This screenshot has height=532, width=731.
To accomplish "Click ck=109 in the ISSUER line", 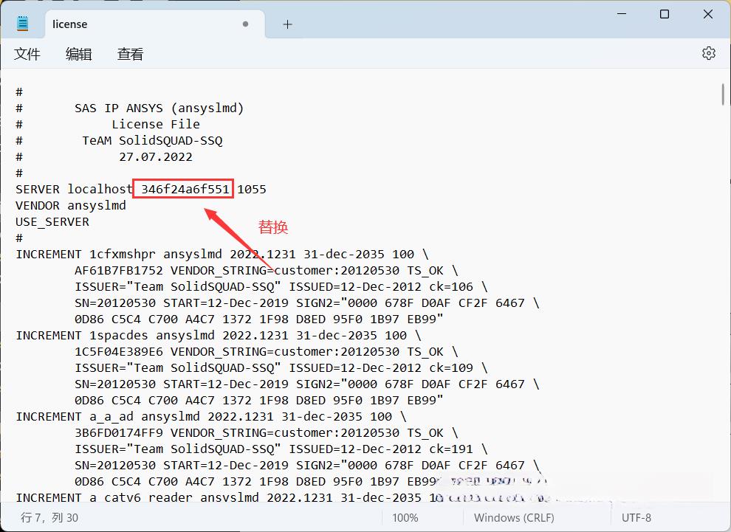I will [x=451, y=368].
